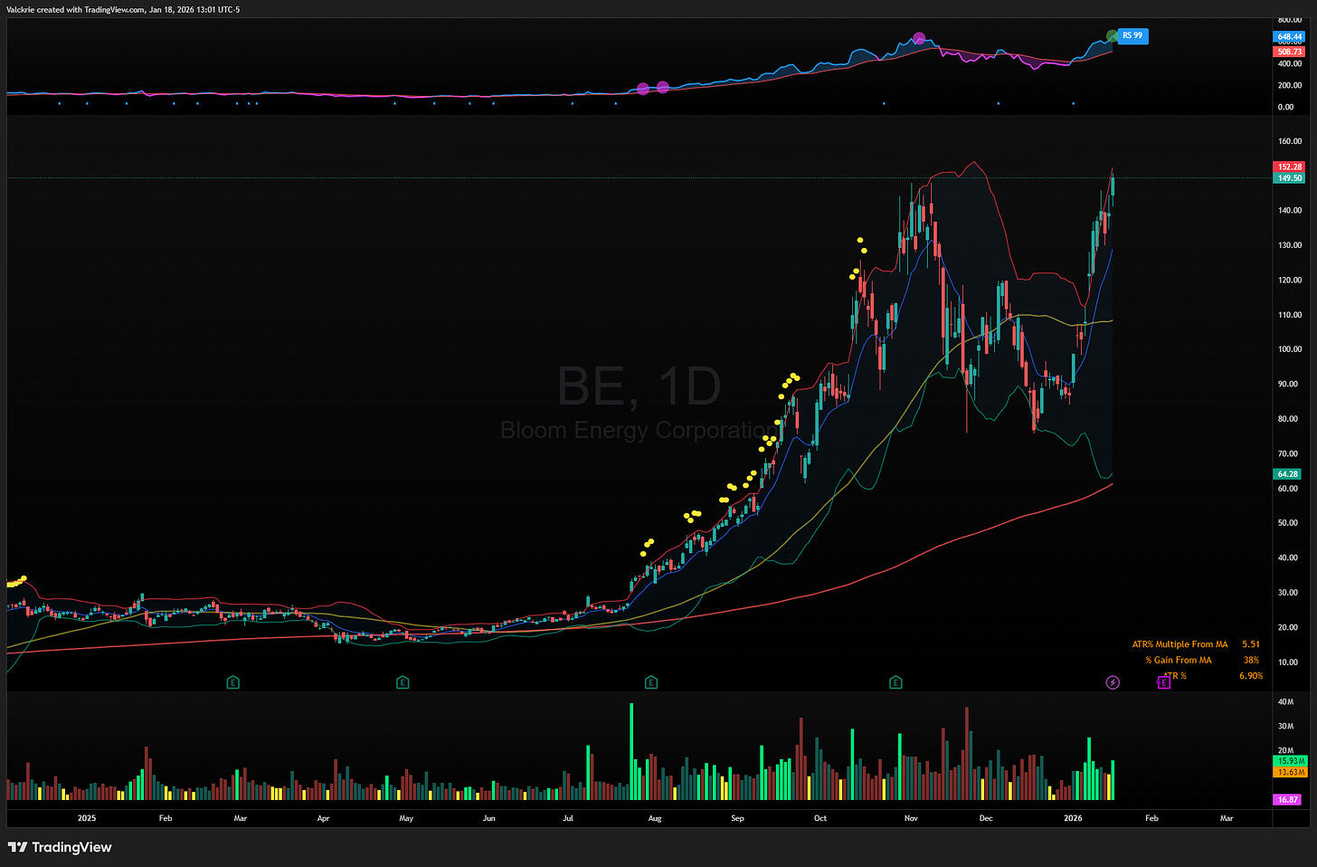Click the Dec label on time axis
The image size is (1317, 867).
[x=986, y=818]
